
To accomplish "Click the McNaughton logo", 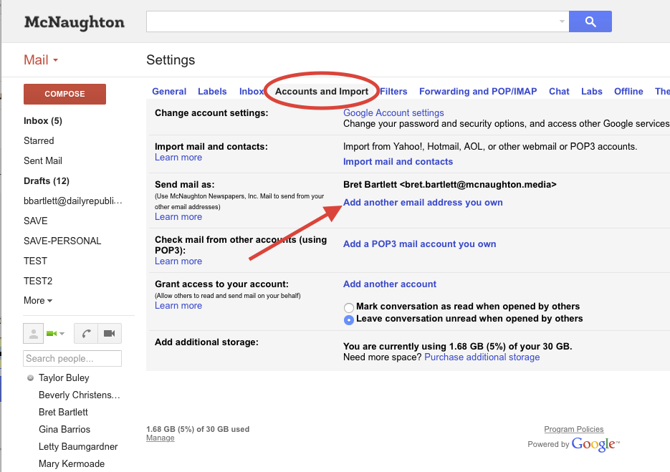I will (x=74, y=22).
